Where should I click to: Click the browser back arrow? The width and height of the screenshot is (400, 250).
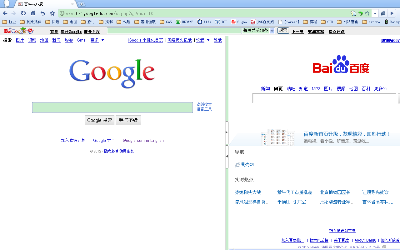point(5,13)
